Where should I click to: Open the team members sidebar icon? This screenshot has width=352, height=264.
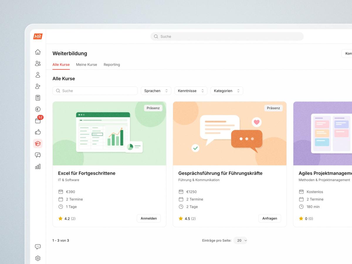click(38, 63)
